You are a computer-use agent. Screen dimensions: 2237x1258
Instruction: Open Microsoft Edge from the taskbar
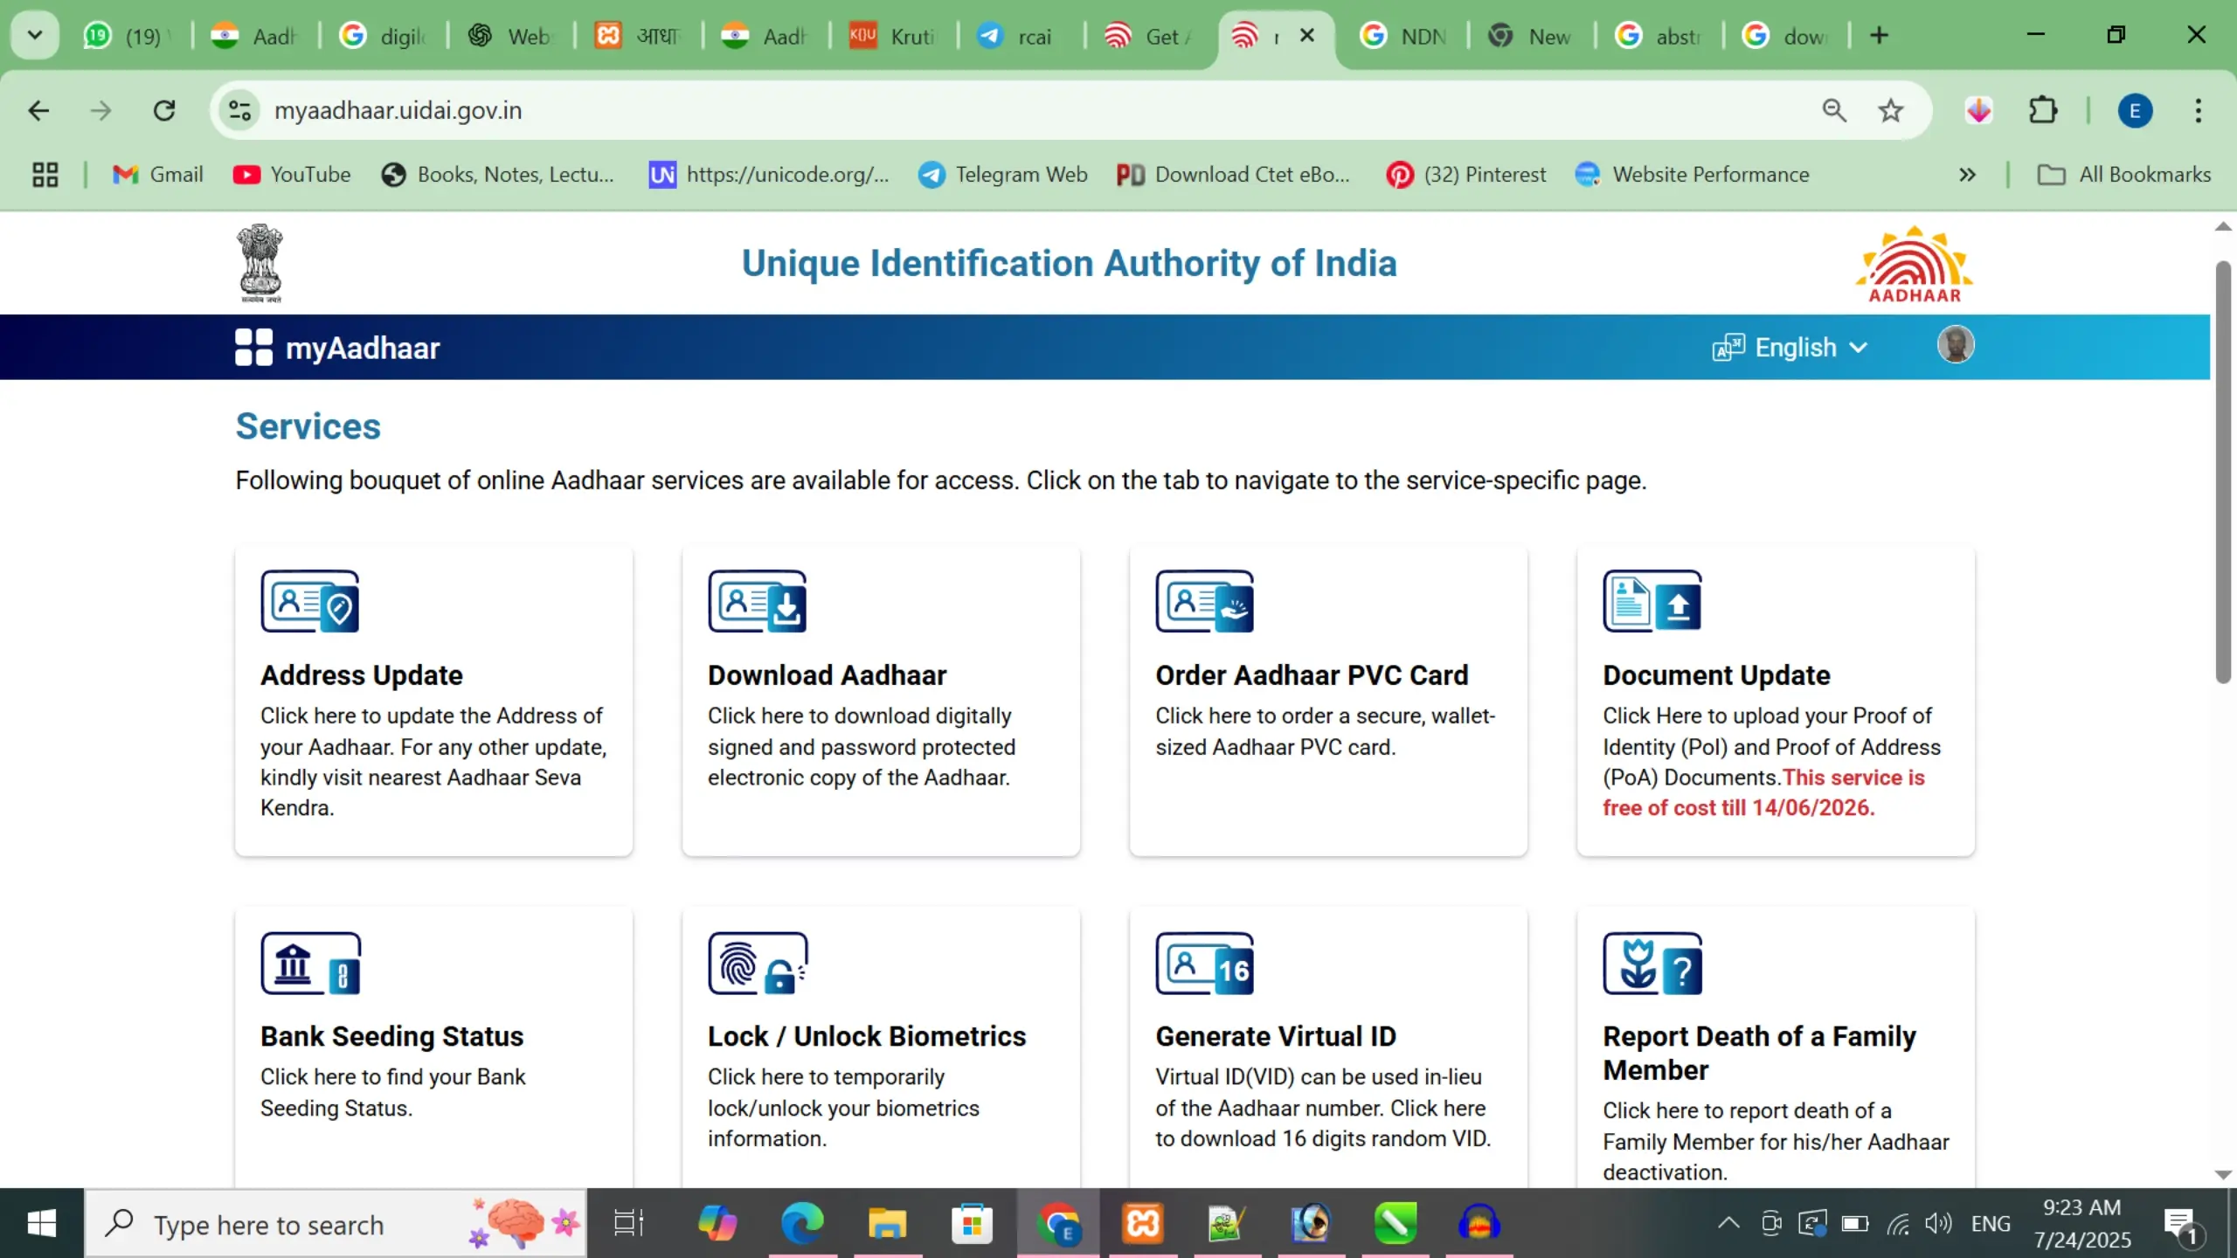click(802, 1223)
